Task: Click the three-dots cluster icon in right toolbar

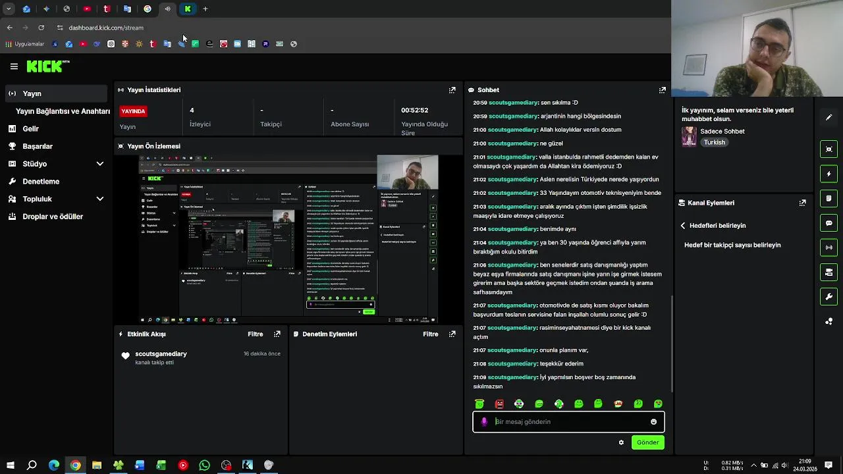Action: click(829, 321)
